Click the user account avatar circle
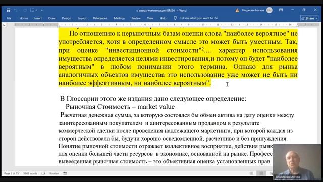 click(269, 10)
